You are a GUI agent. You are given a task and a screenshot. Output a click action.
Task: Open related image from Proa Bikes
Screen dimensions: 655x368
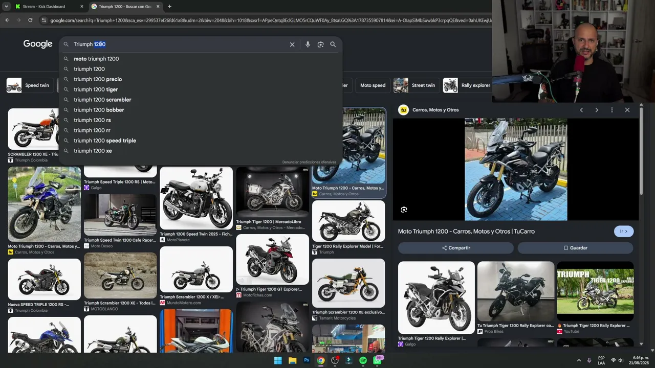coord(516,291)
